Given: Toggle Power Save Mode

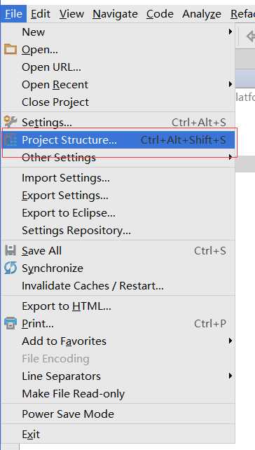Looking at the screenshot, I should coord(118,414).
